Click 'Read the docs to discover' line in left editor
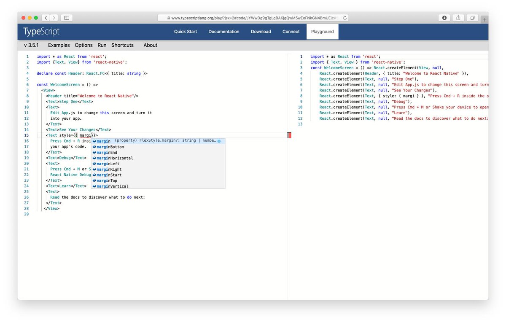Image resolution: width=506 pixels, height=323 pixels. point(97,197)
